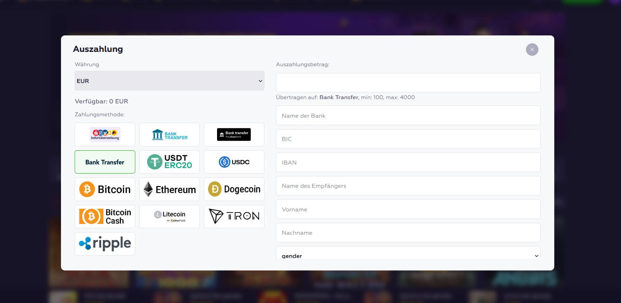Image resolution: width=621 pixels, height=303 pixels.
Task: Click the Name der Bank field
Action: pyautogui.click(x=408, y=116)
